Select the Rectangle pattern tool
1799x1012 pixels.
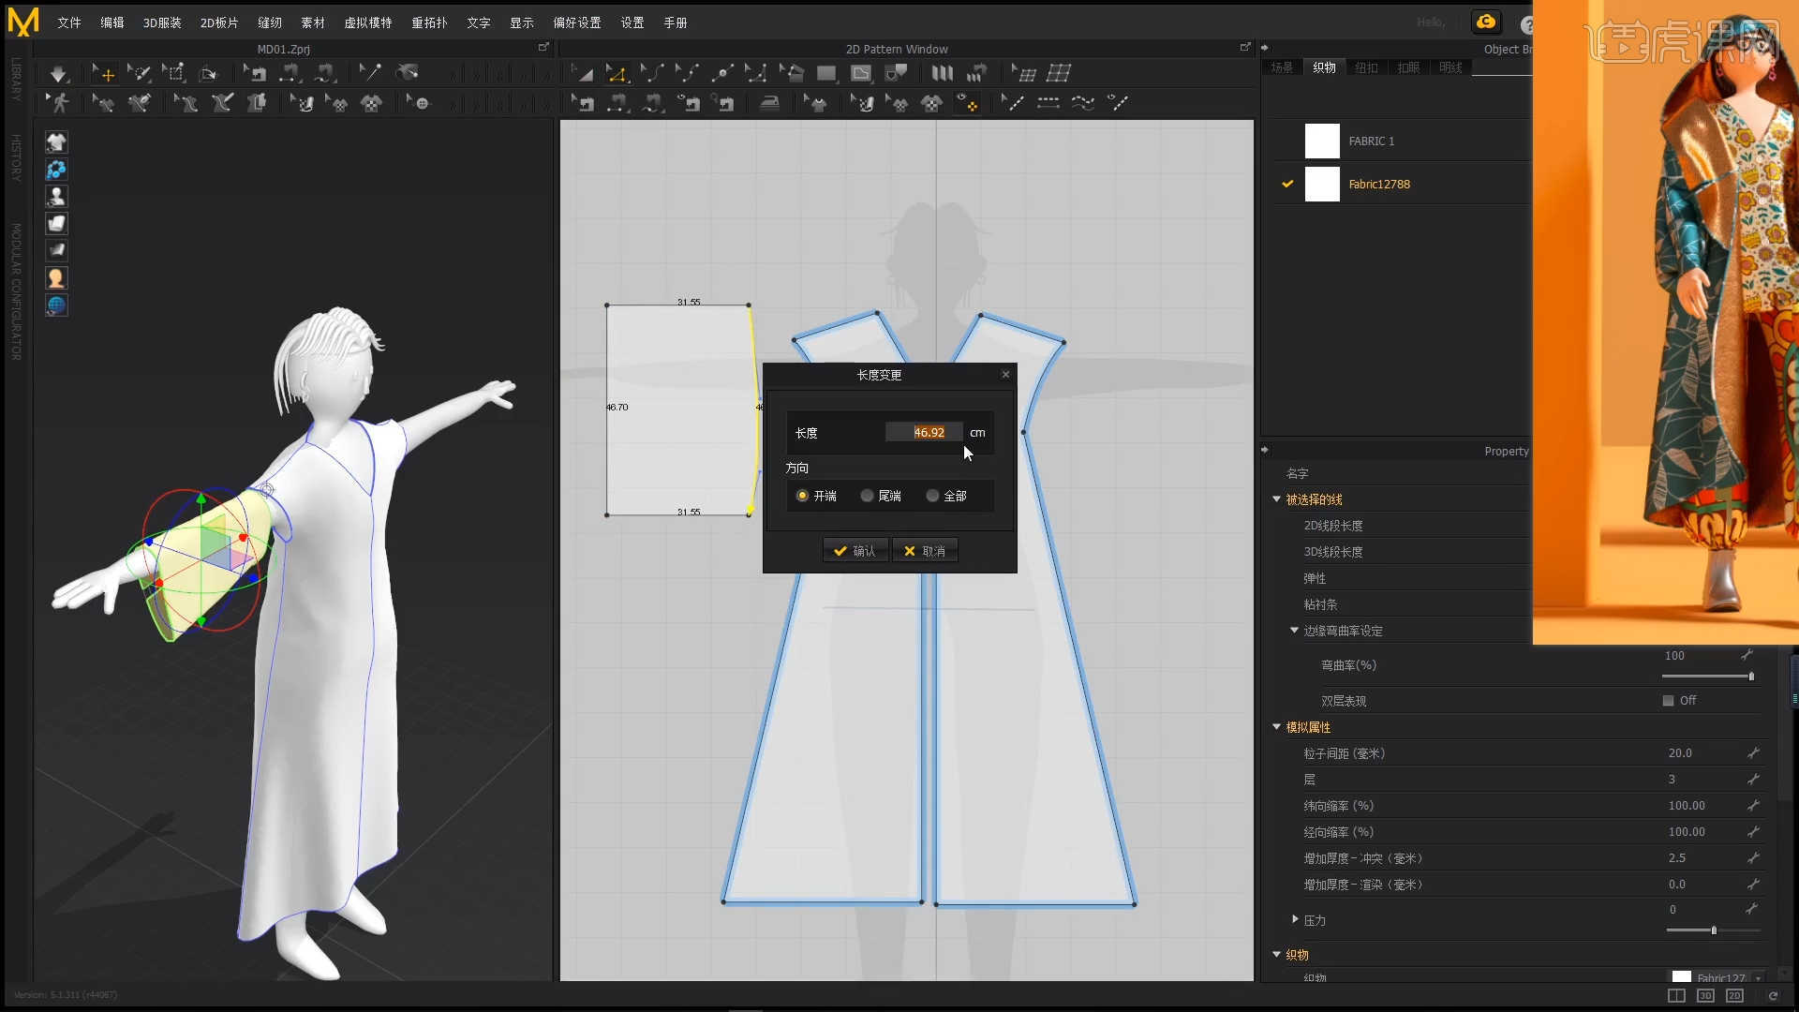pyautogui.click(x=826, y=73)
